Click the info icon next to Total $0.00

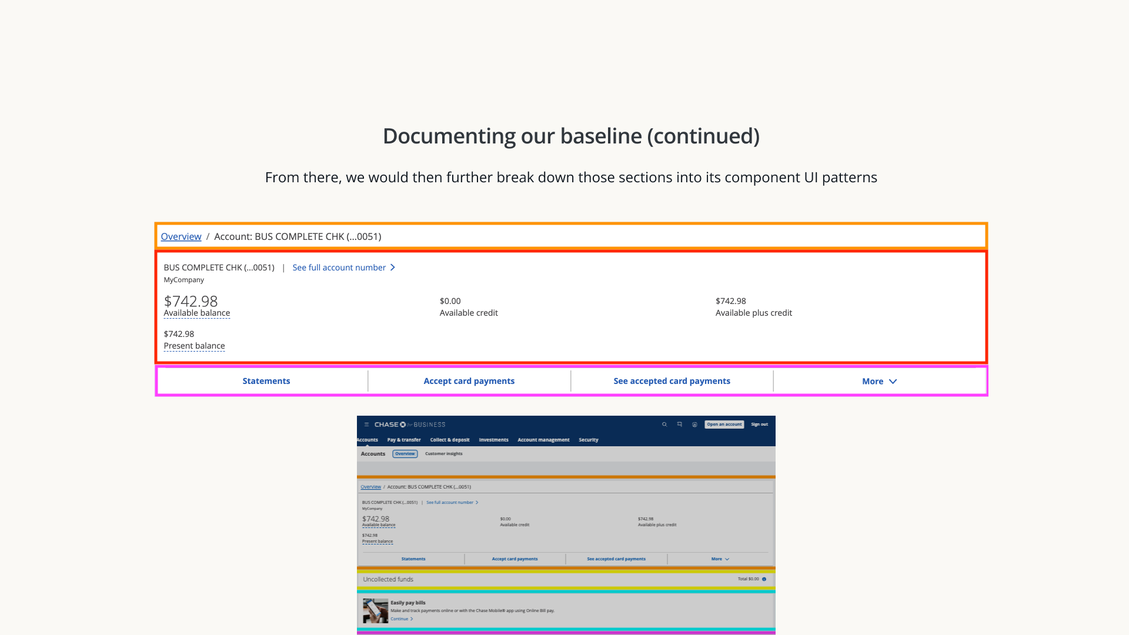pos(764,579)
